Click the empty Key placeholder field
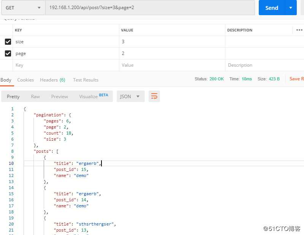The height and width of the screenshot is (235, 304). click(x=66, y=65)
